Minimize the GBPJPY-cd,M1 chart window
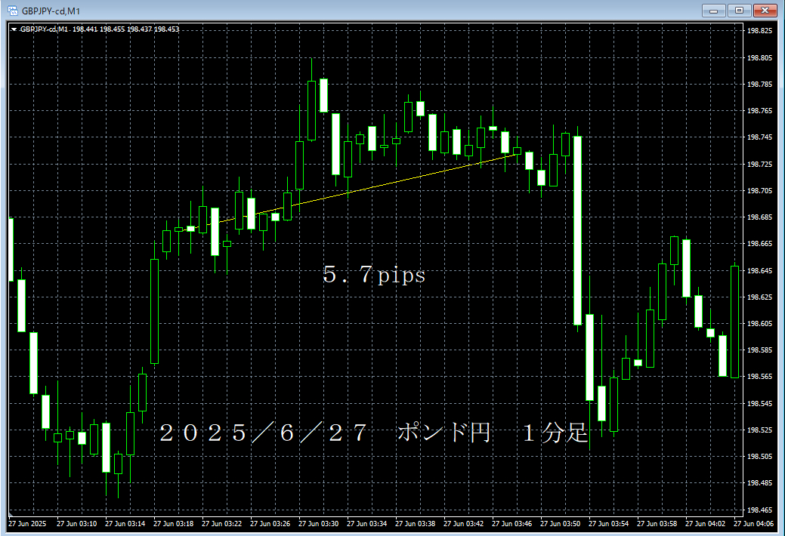The height and width of the screenshot is (536, 785). 714,10
